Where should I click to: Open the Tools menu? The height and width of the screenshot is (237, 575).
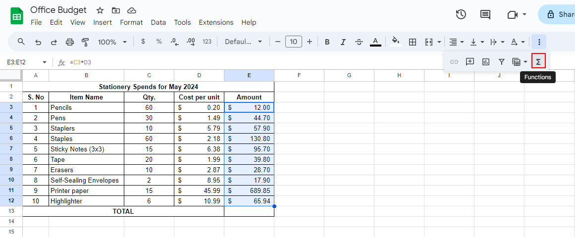(x=182, y=22)
